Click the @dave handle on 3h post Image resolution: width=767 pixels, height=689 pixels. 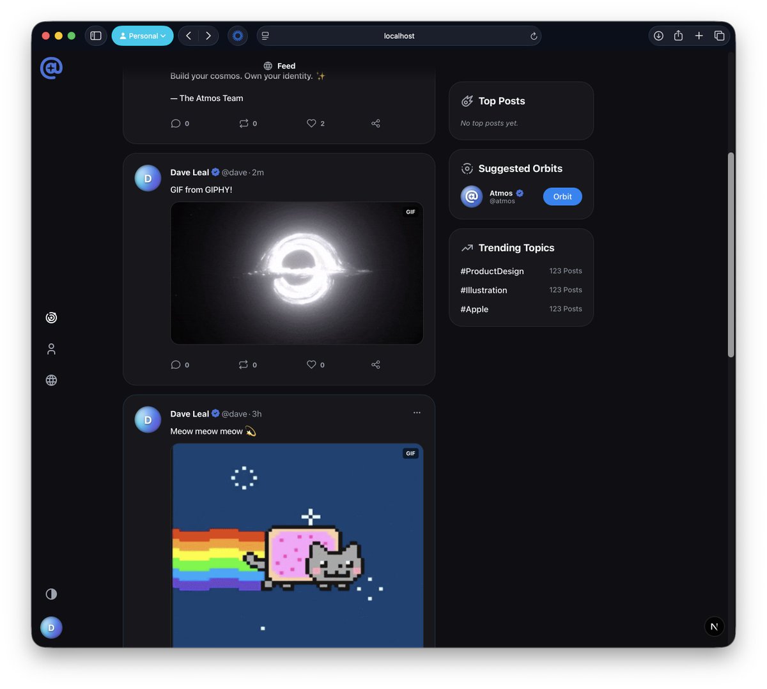235,414
